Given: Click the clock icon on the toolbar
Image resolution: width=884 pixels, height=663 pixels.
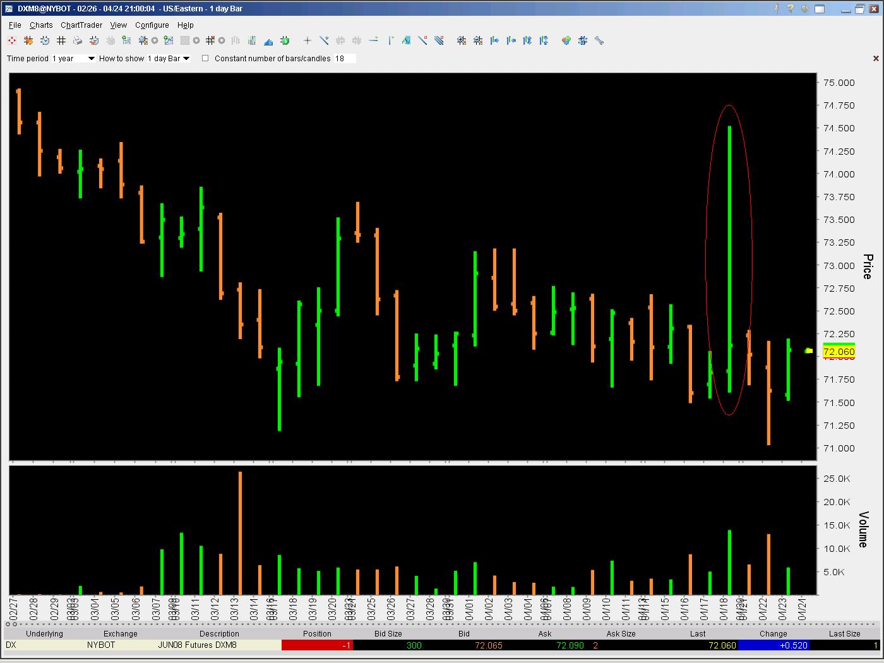Looking at the screenshot, I should [x=44, y=40].
